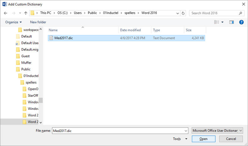Refresh the Word 2016 folder view
The width and height of the screenshot is (248, 146).
[183, 13]
